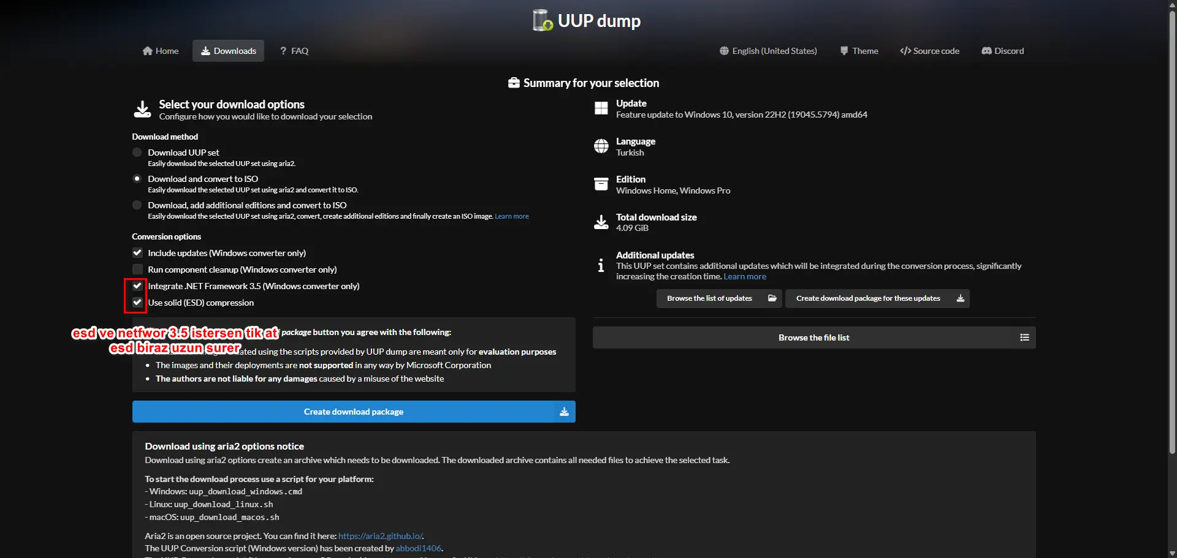The image size is (1177, 558).
Task: Click the download icon on Create download package for these updates
Action: pos(961,298)
